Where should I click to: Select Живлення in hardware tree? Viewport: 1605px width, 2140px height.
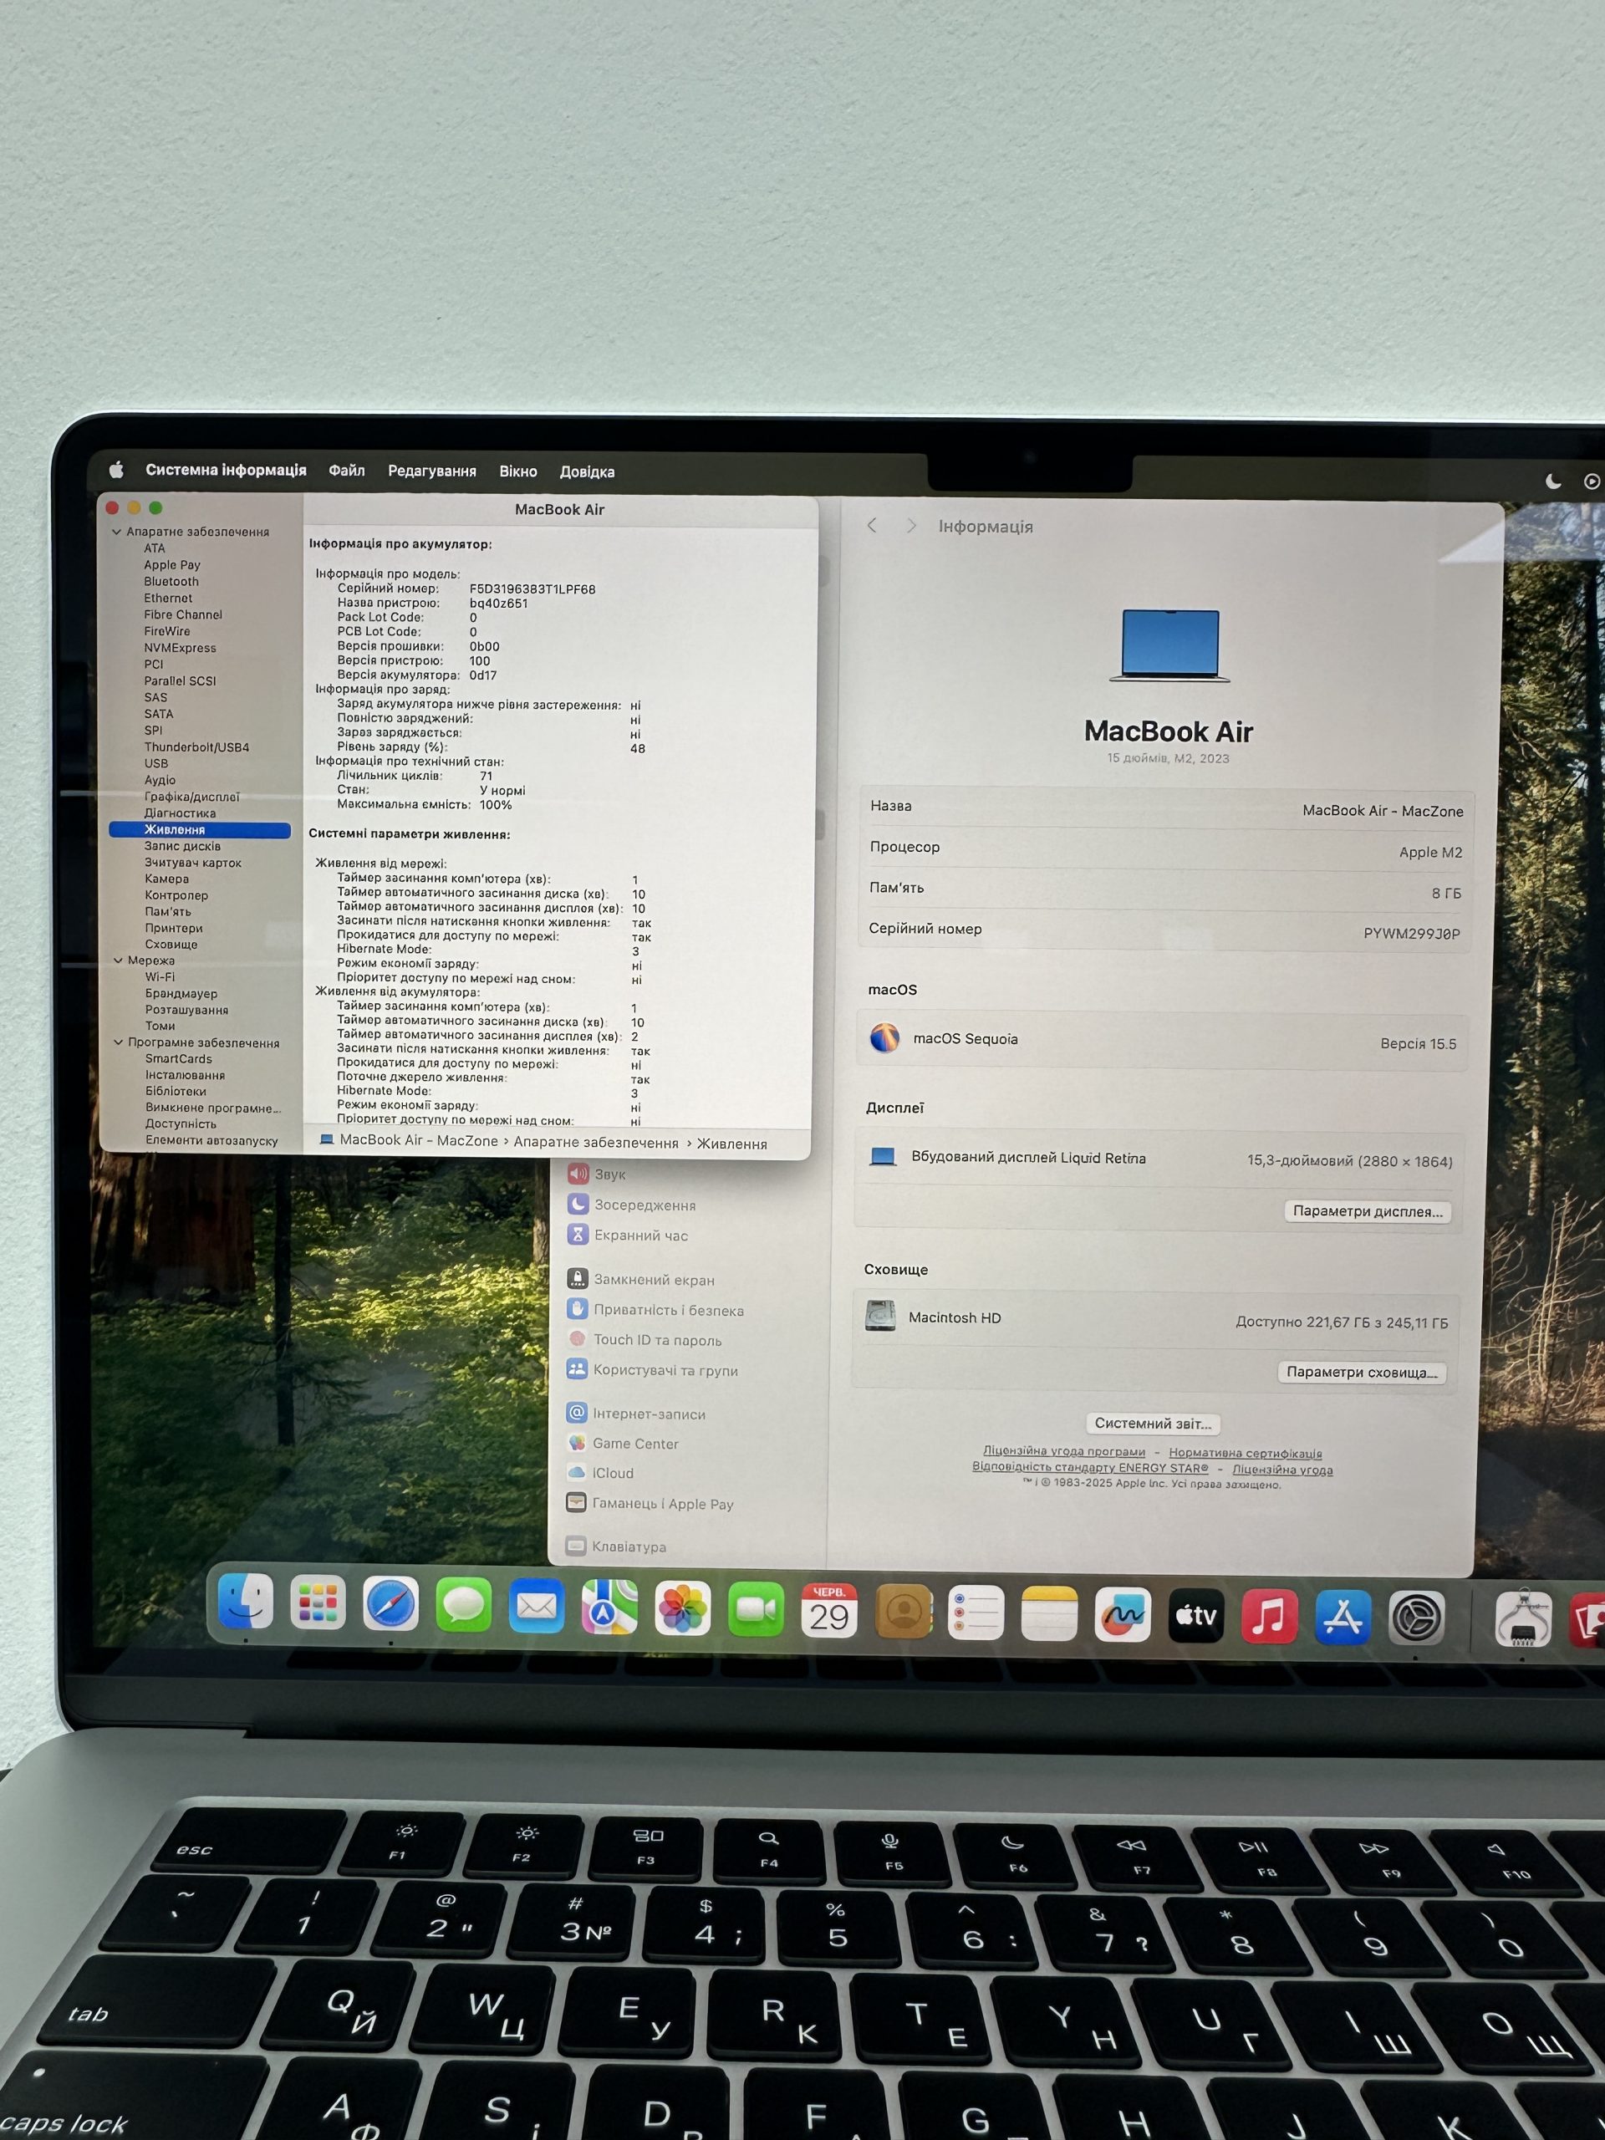201,830
